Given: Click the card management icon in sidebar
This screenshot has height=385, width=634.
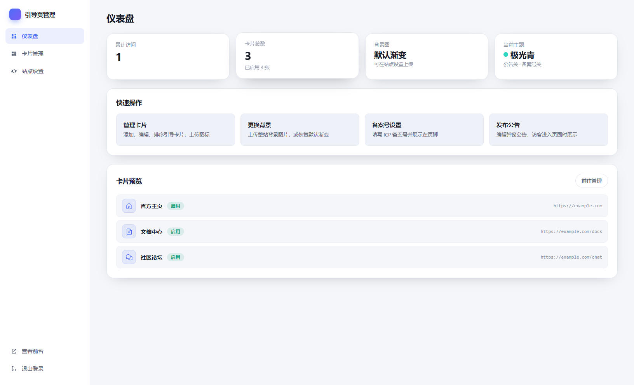Looking at the screenshot, I should coord(14,54).
